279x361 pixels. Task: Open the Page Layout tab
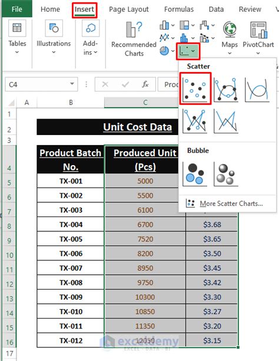[x=129, y=9]
